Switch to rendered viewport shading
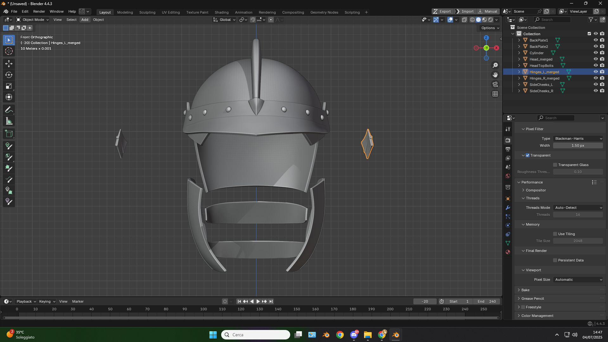This screenshot has height=342, width=608. [490, 20]
